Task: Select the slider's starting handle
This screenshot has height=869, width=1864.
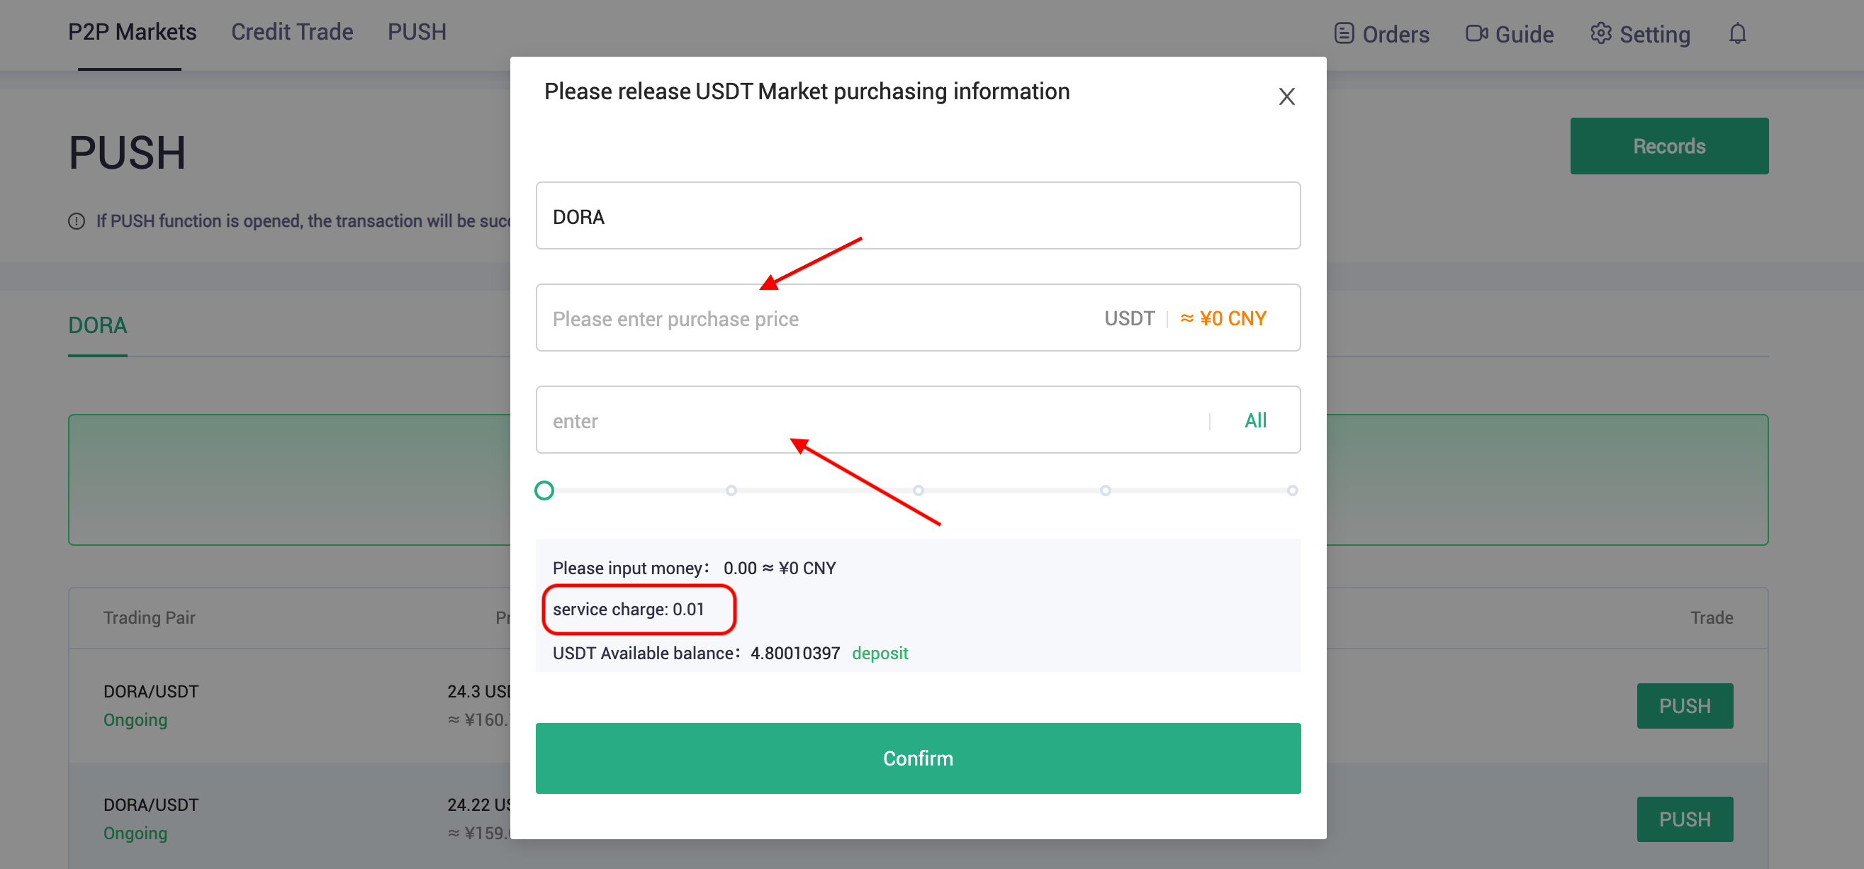Action: coord(544,490)
